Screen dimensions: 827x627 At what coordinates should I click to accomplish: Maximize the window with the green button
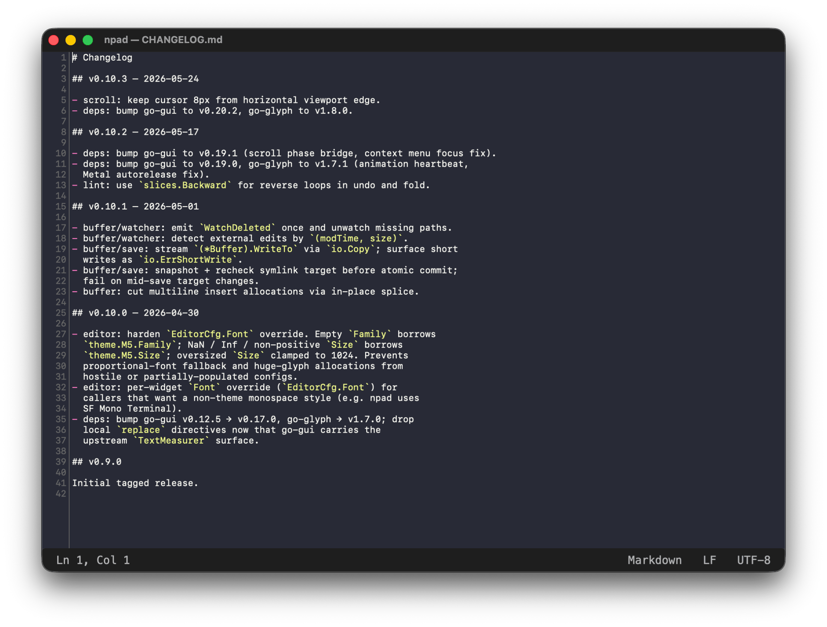click(88, 40)
